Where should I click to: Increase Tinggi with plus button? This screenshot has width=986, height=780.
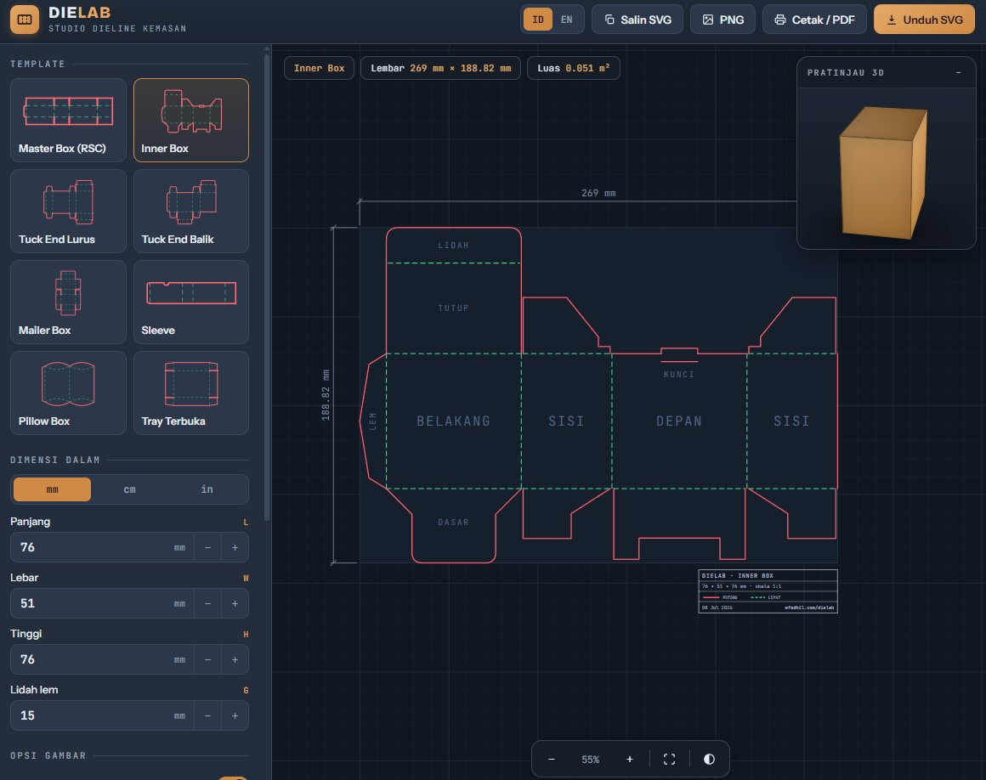[235, 659]
